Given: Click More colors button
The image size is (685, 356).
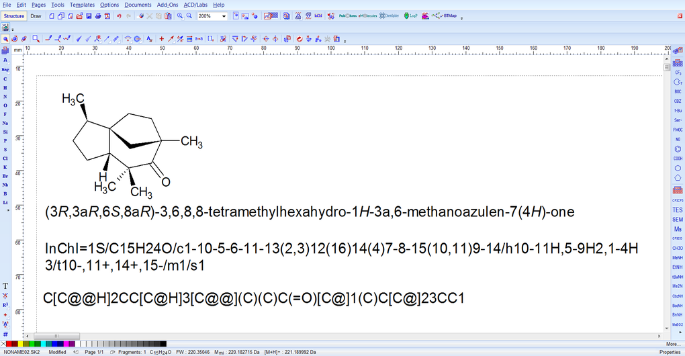Looking at the screenshot, I should 672,344.
